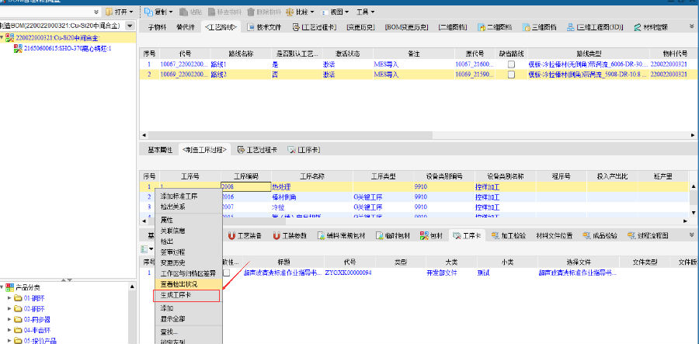Toggle checkbox in the 超声波清洗 file row
Viewport: 699px width, 344px height.
pos(226,273)
